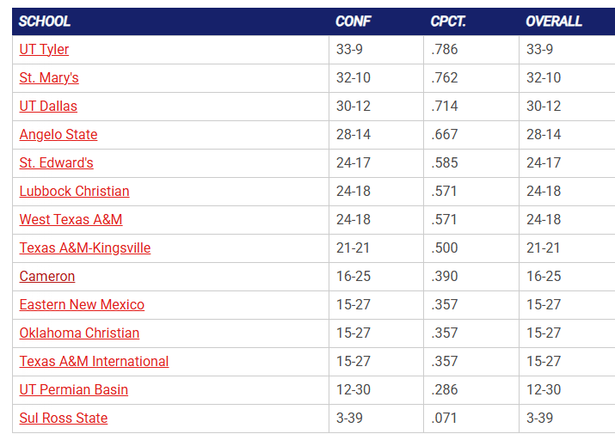
Task: Click Oklahoma Christian team link
Action: tap(79, 333)
